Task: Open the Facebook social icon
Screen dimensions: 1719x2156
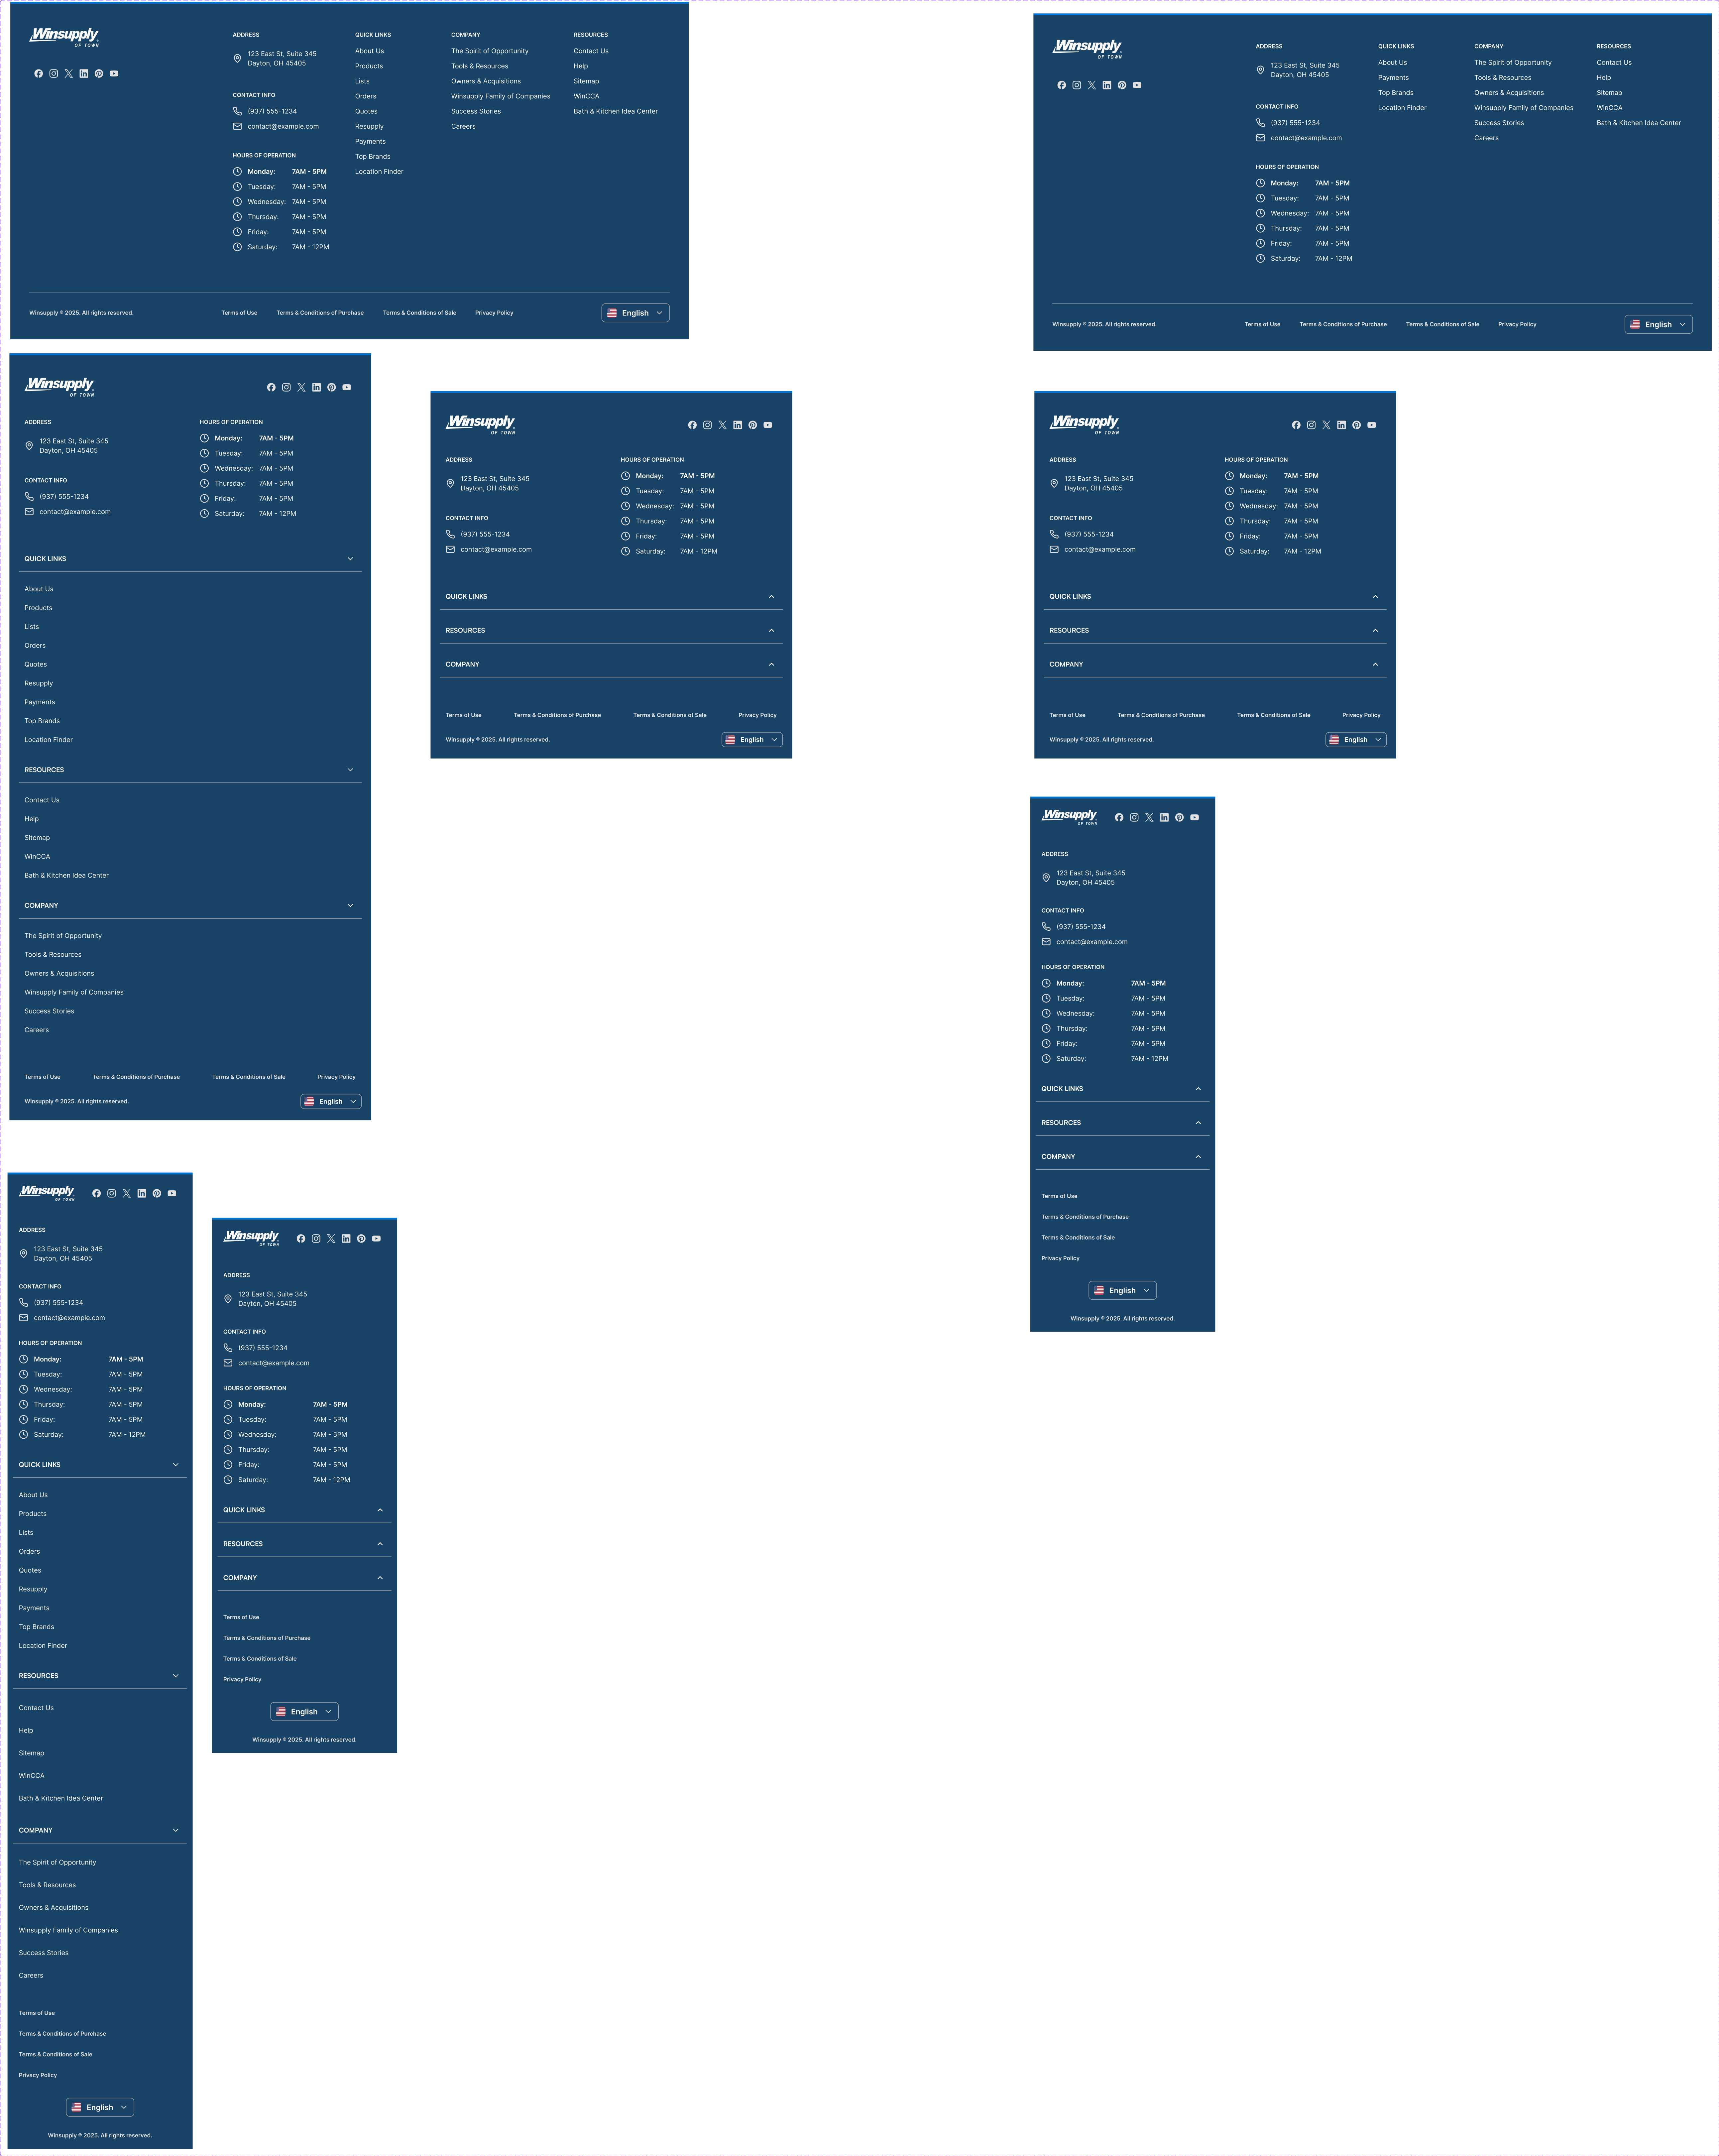Action: (38, 73)
